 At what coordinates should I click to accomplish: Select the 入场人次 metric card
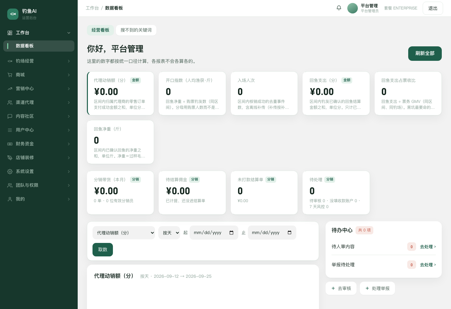click(x=264, y=93)
